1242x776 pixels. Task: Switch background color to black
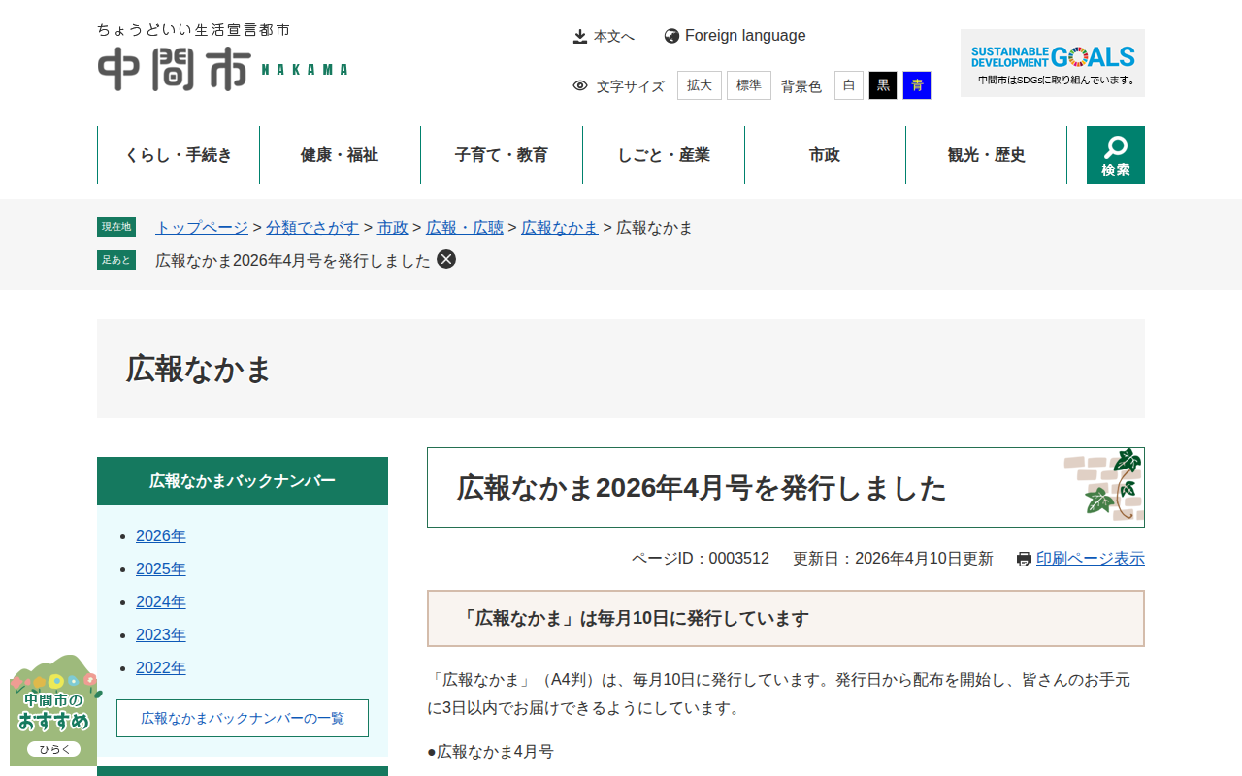point(883,85)
